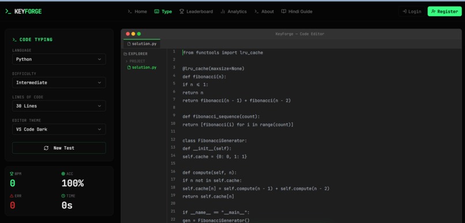Select the solution.py editor tab
Screen dimensions: 465x223
pos(142,44)
